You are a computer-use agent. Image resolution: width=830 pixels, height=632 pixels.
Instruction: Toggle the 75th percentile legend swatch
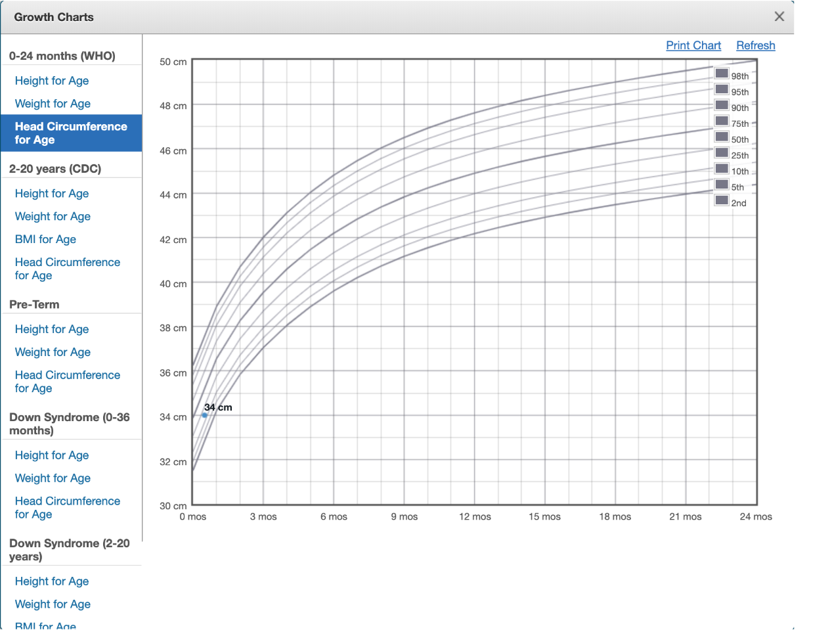[x=722, y=121]
